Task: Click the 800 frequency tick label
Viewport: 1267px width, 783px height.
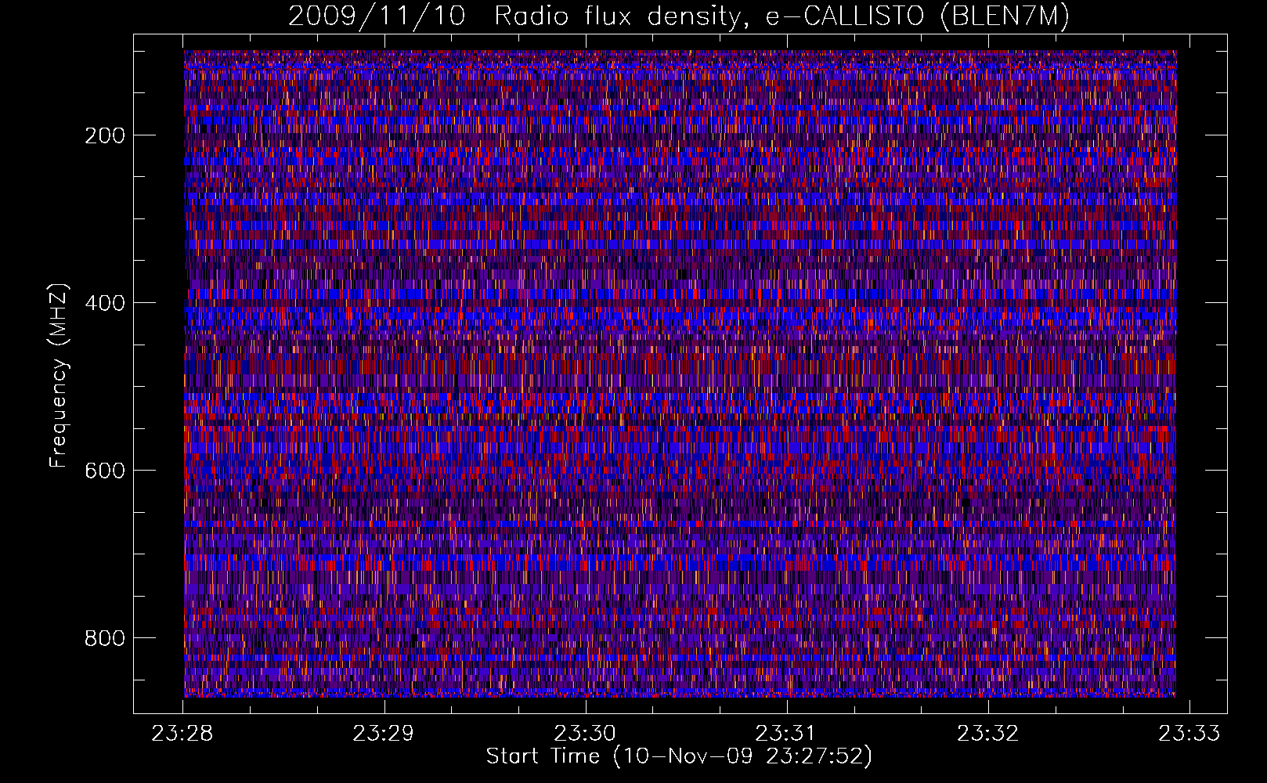Action: point(105,638)
